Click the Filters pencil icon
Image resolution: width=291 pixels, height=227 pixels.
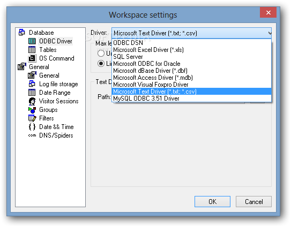(32, 118)
